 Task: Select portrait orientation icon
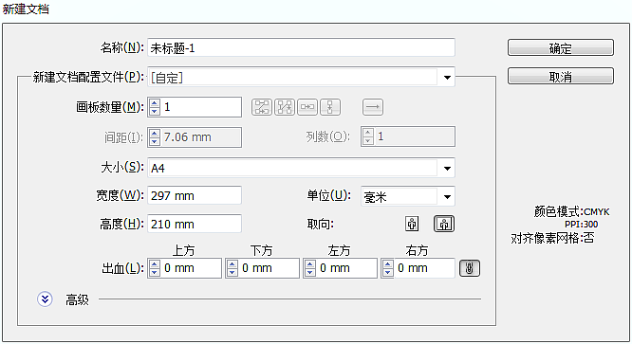(412, 224)
